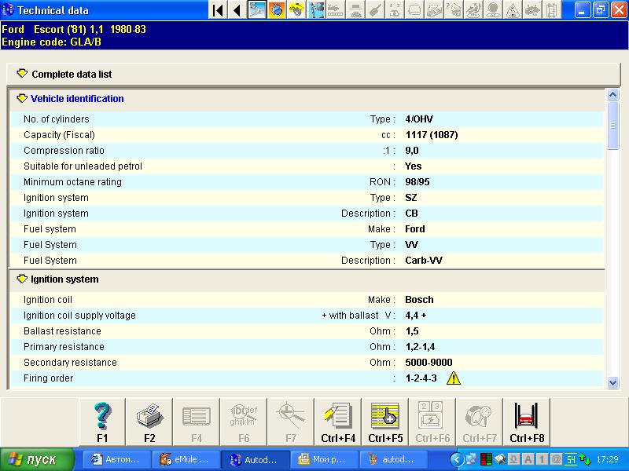The height and width of the screenshot is (471, 629).
Task: Click the compression ratio value 9,0
Action: (411, 151)
